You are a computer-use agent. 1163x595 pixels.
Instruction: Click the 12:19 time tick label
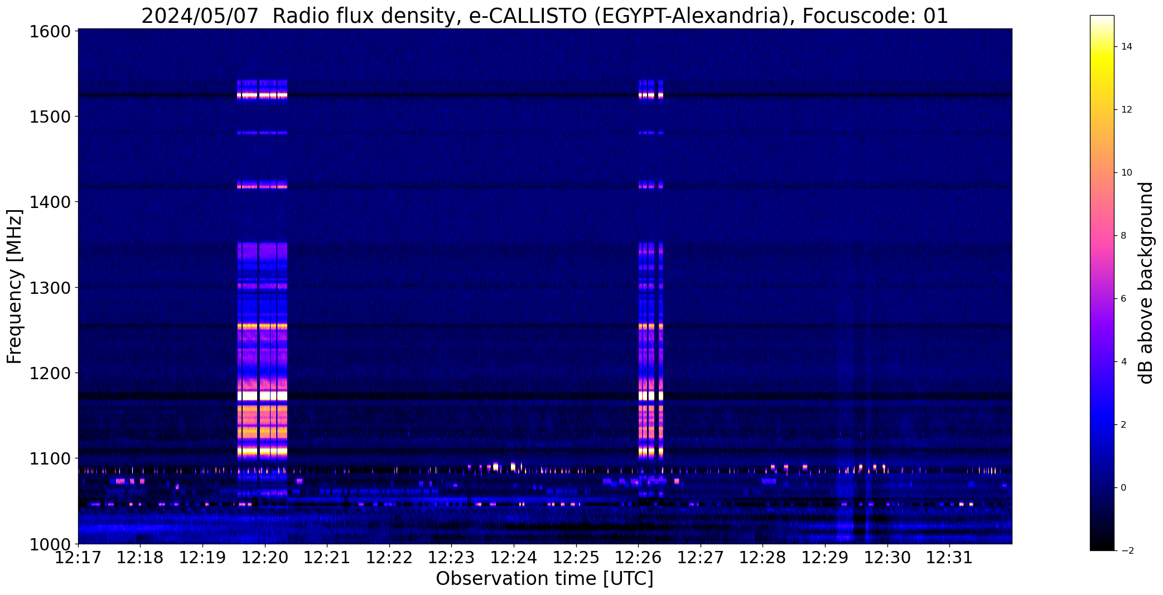pos(202,557)
